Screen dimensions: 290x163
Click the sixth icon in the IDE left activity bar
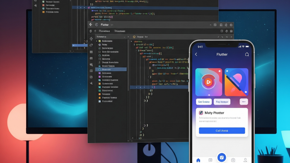[x=91, y=71]
